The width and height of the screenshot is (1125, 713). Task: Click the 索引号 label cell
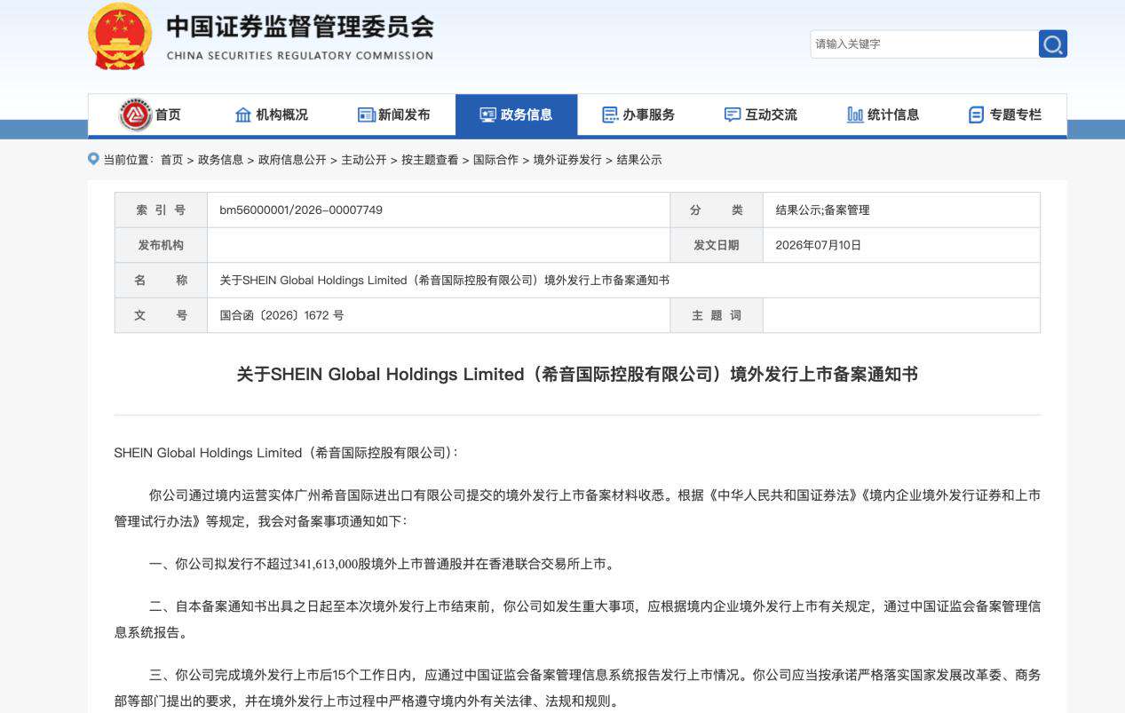tap(161, 210)
